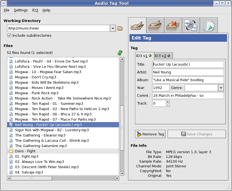Screen dimensions: 232x191
Task: Minimize the Audio Tag Tool window
Action: [x=216, y=3]
